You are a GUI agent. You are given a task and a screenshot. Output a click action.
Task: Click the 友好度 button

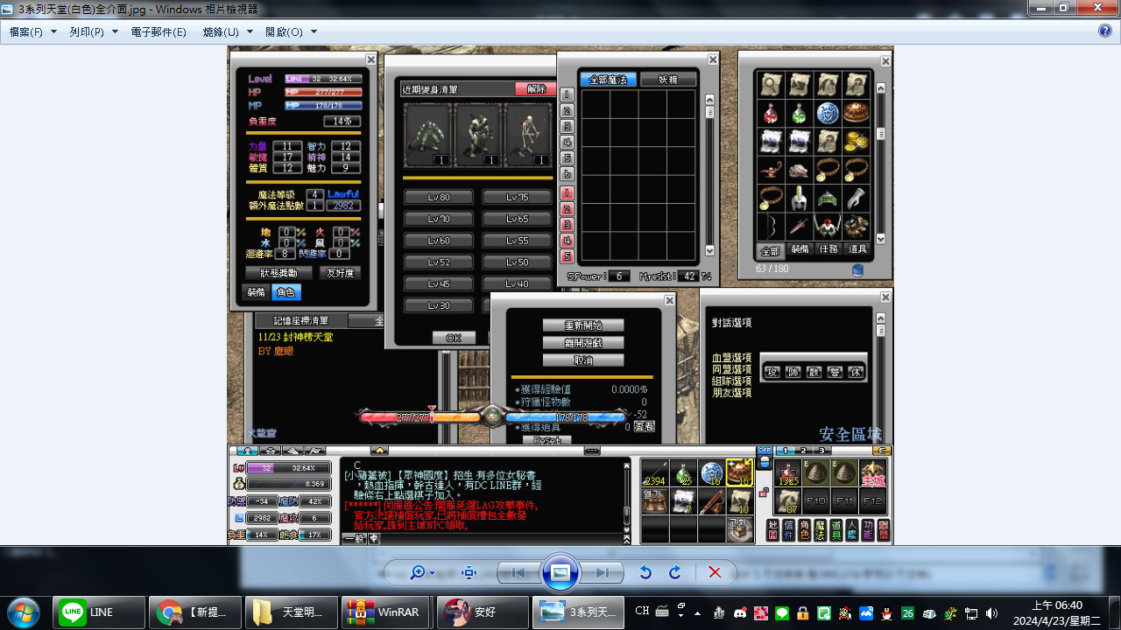click(x=340, y=273)
